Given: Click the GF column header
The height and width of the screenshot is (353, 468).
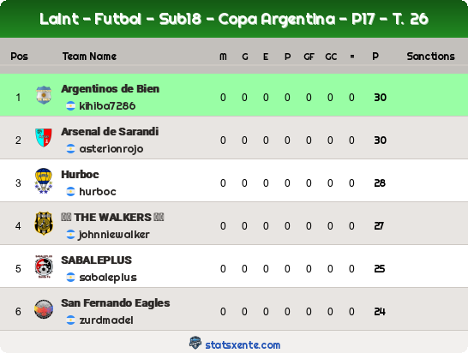Looking at the screenshot, I should click(x=309, y=57).
